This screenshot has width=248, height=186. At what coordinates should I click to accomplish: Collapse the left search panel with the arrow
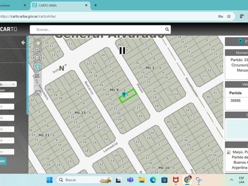pyautogui.click(x=23, y=43)
